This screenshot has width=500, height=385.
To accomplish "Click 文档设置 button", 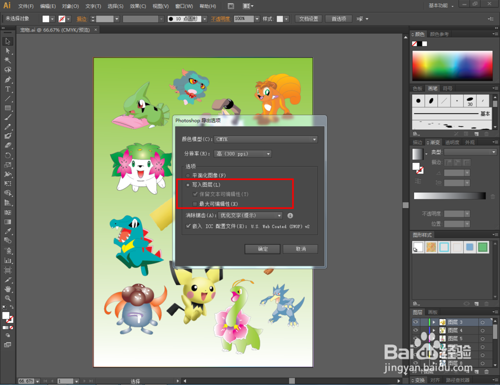I will 308,19.
